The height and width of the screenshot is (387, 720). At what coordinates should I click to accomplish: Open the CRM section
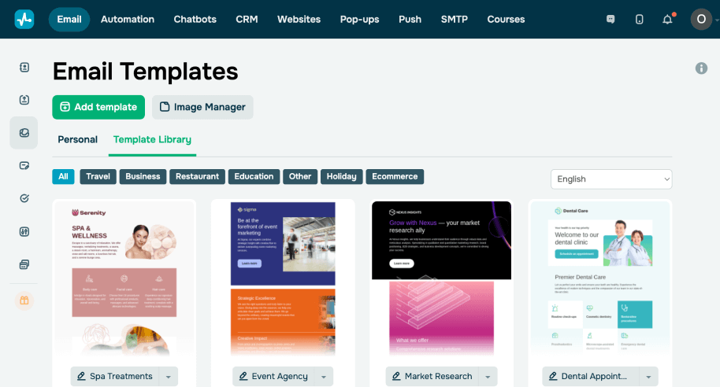pyautogui.click(x=247, y=19)
